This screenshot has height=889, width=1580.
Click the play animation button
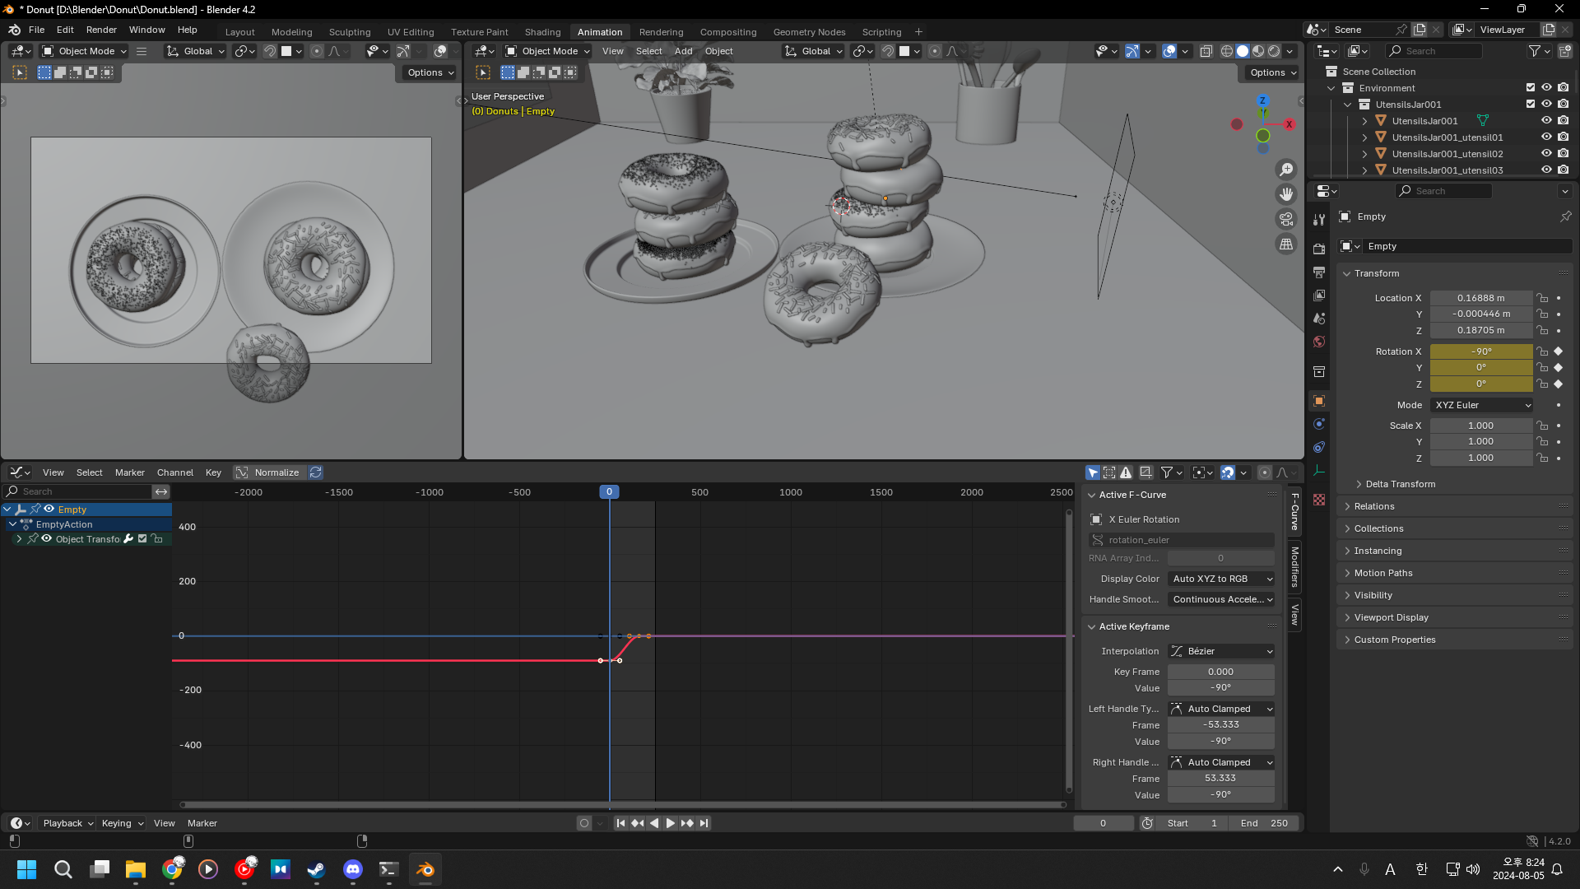click(x=670, y=823)
